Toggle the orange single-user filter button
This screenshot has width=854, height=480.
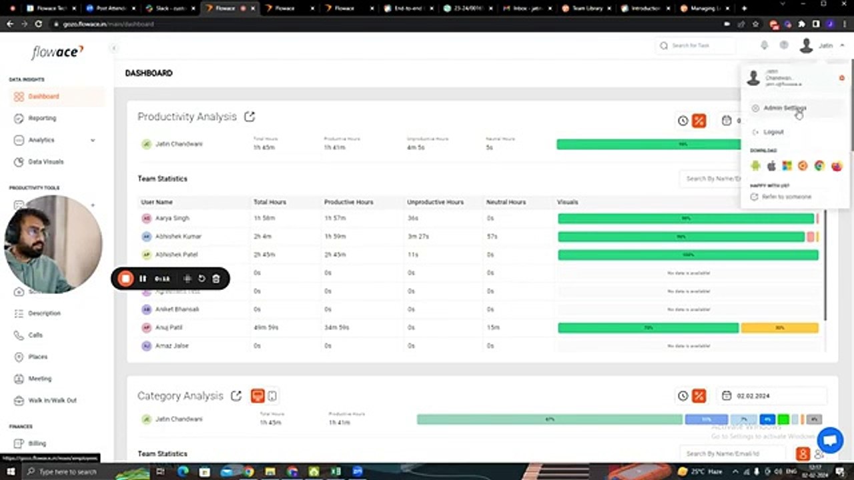pyautogui.click(x=803, y=454)
